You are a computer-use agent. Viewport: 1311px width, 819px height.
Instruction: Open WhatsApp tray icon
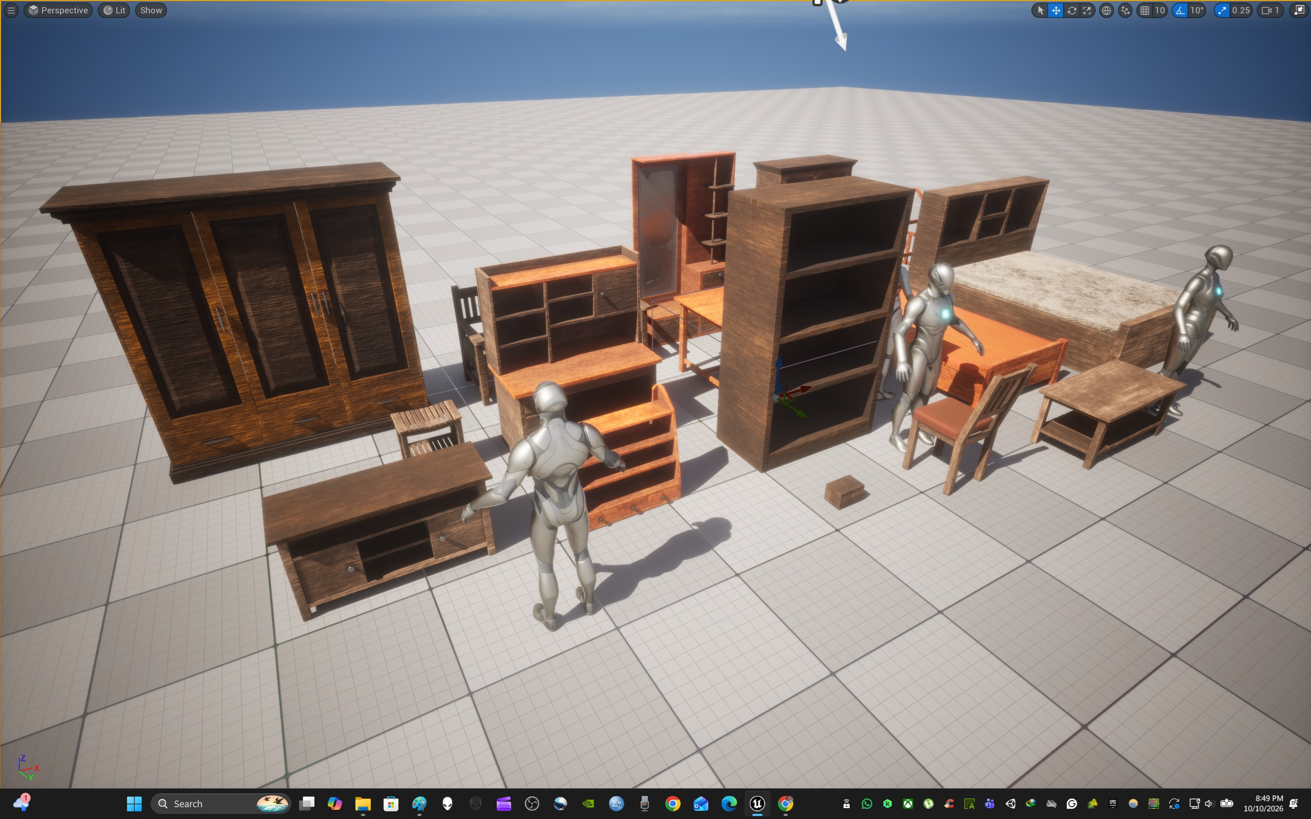(x=867, y=803)
